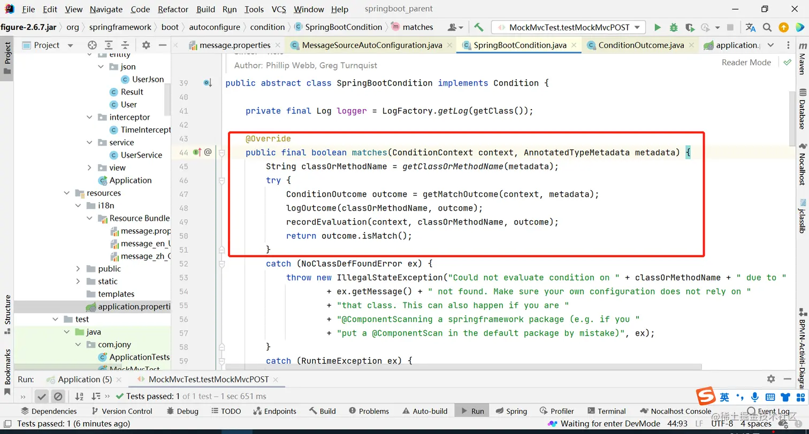Toggle show ignored tests button
The image size is (809, 434).
58,396
